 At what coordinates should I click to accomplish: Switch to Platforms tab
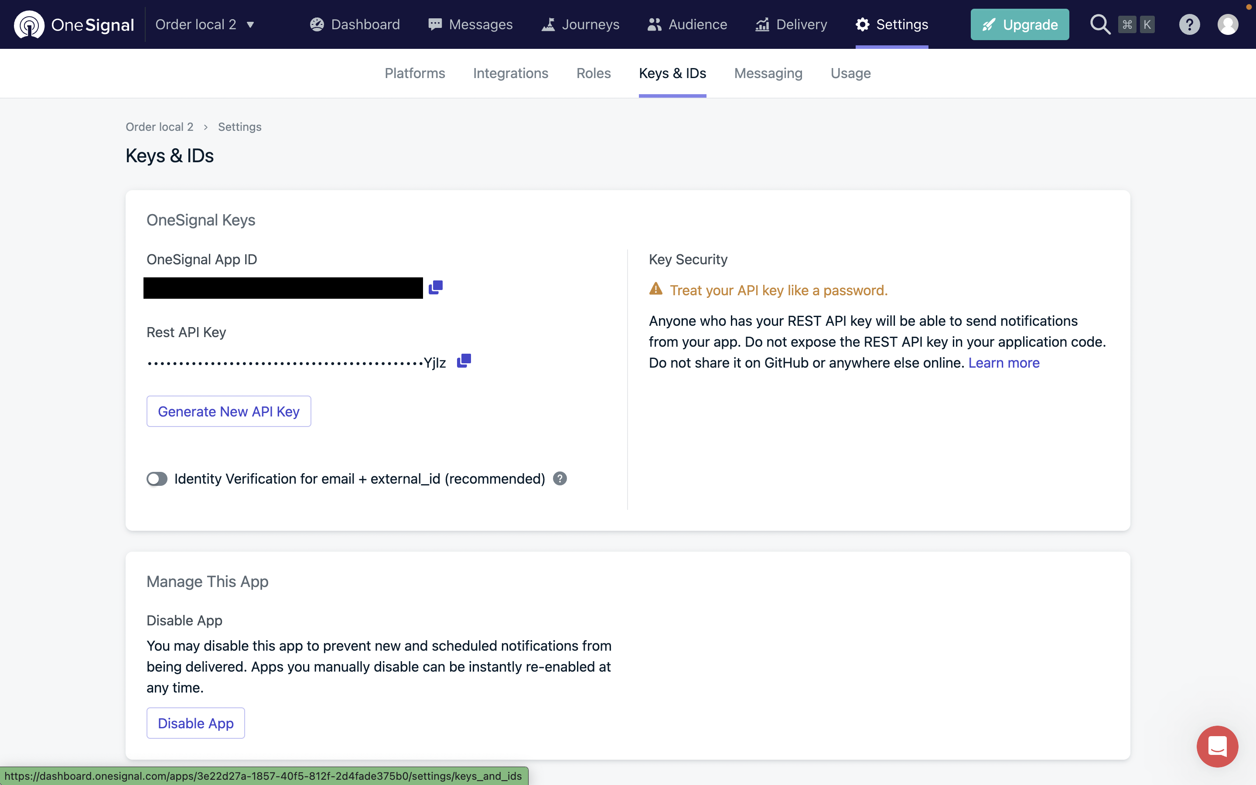click(415, 73)
